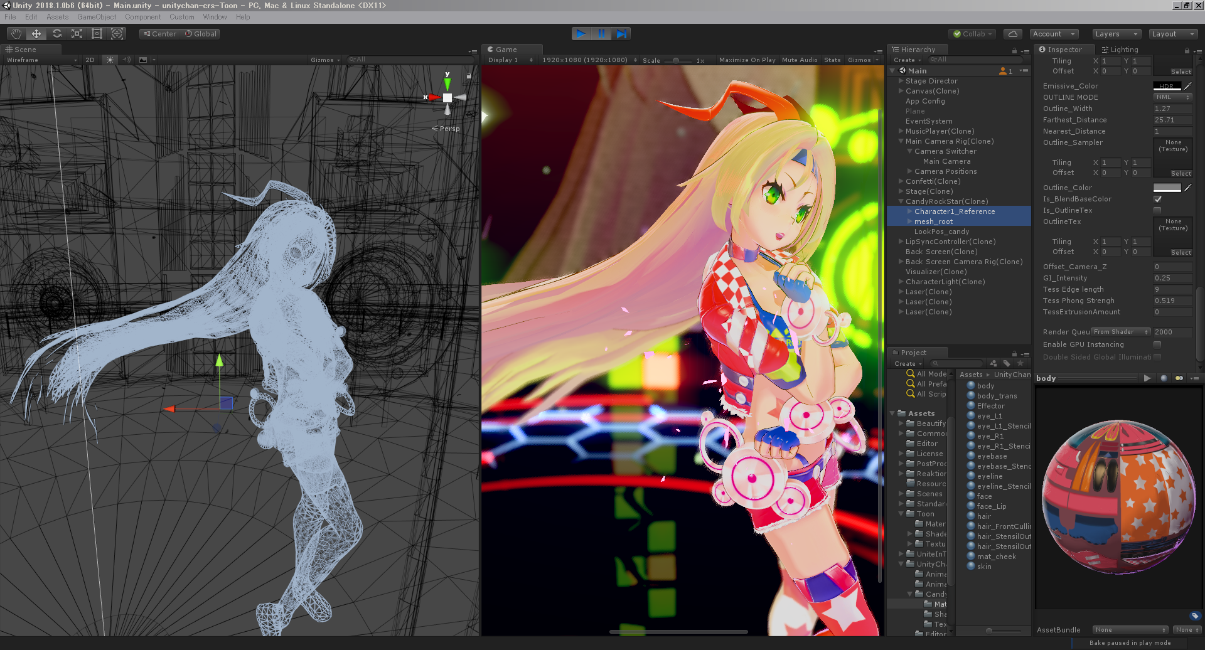Expand Stage Director in Hierarchy
1205x650 pixels.
coord(901,81)
